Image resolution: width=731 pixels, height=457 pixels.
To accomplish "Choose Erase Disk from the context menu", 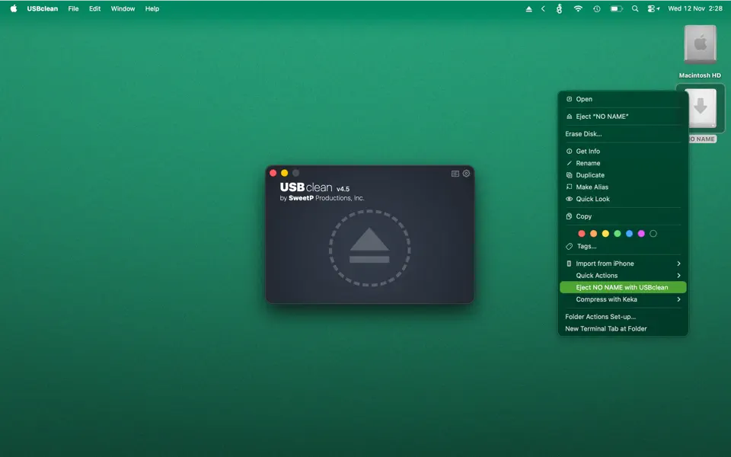I will [588, 133].
